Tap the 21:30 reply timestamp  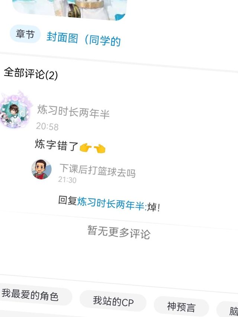coord(67,180)
